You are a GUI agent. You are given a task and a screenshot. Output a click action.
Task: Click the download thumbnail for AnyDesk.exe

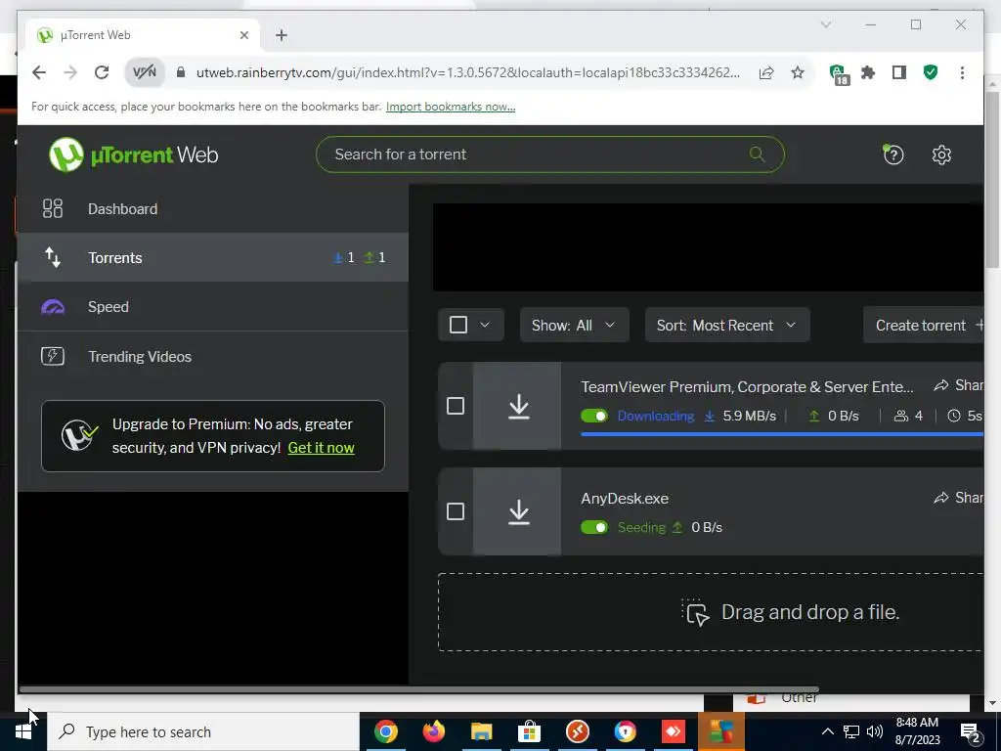tap(518, 511)
